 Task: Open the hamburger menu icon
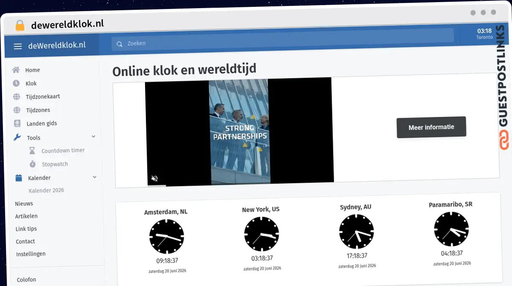coord(18,46)
